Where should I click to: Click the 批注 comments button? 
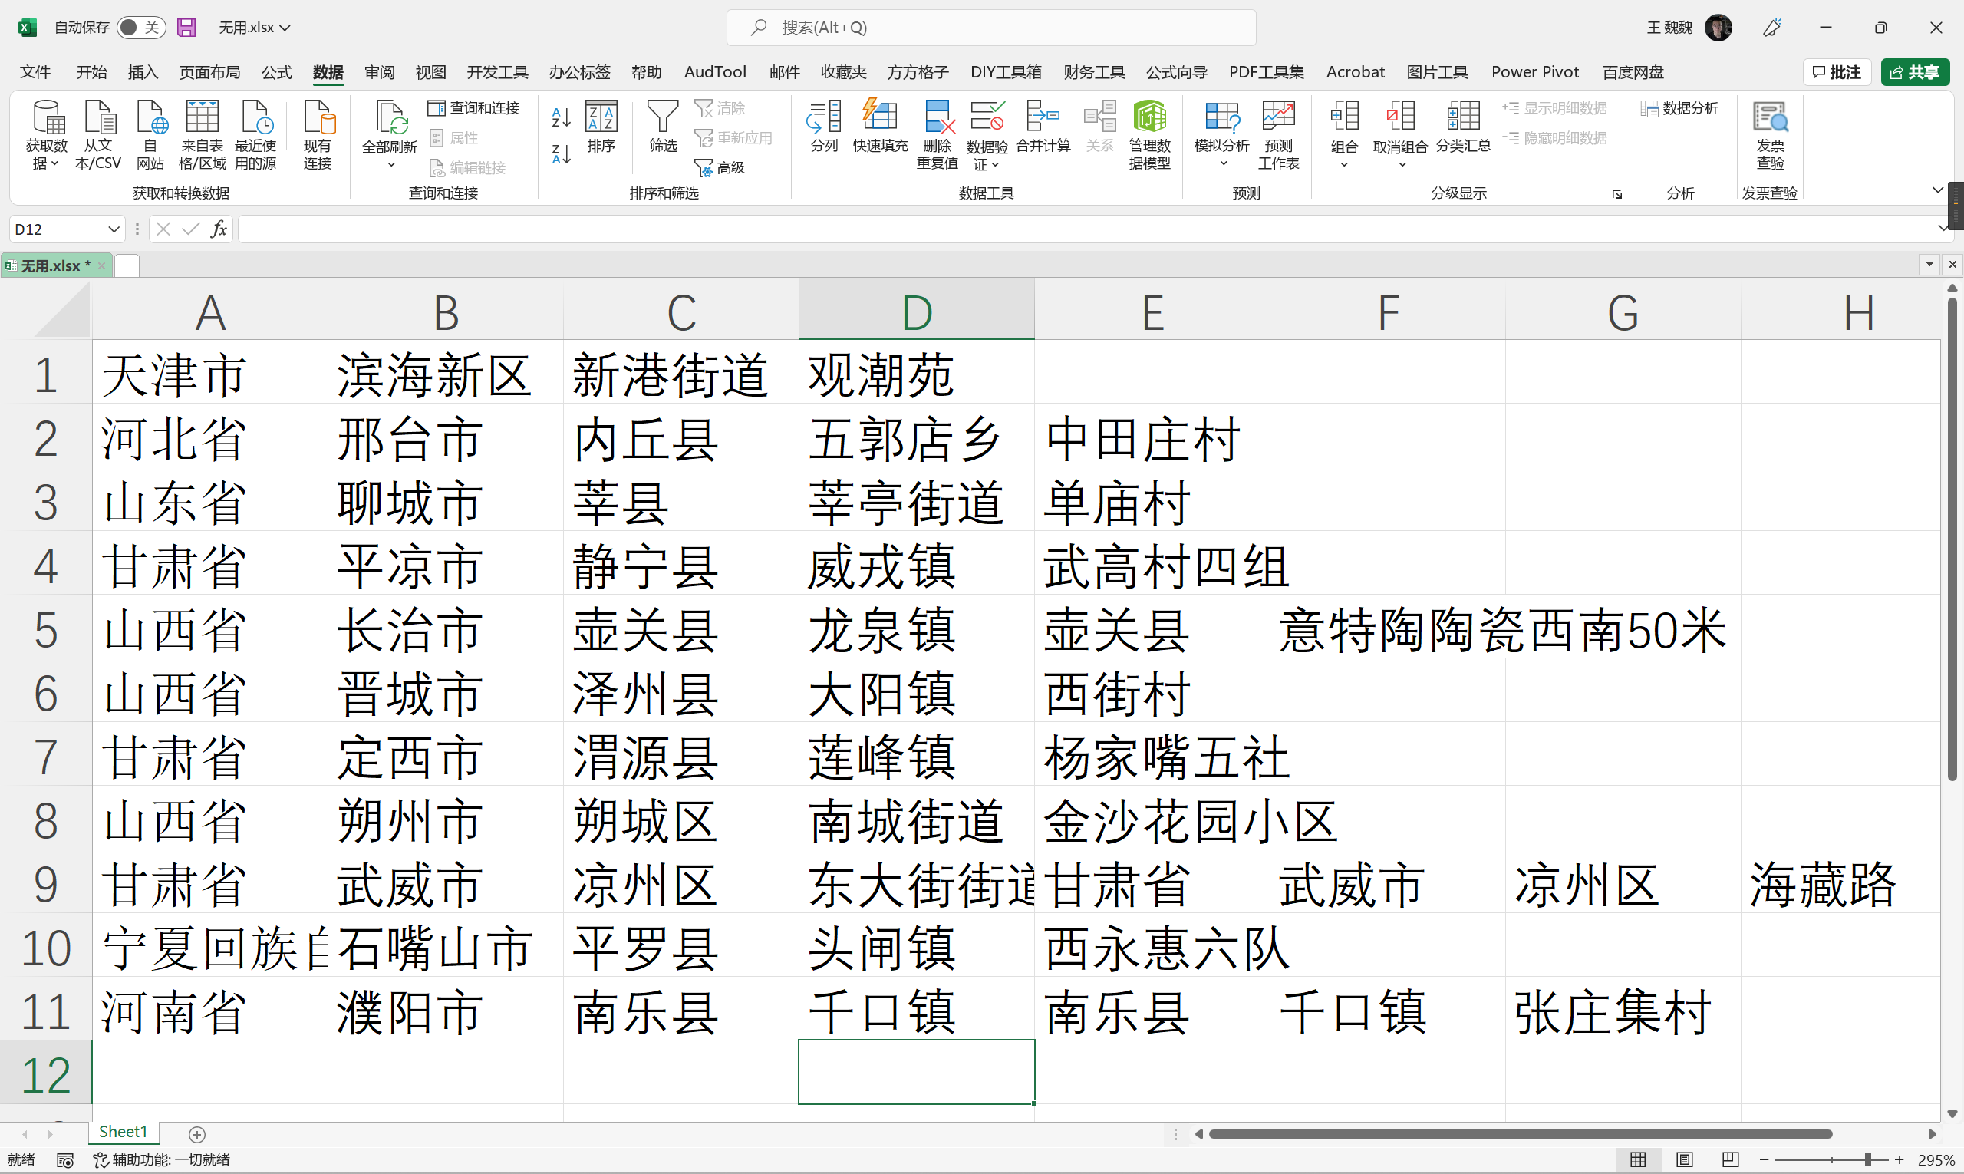tap(1836, 72)
